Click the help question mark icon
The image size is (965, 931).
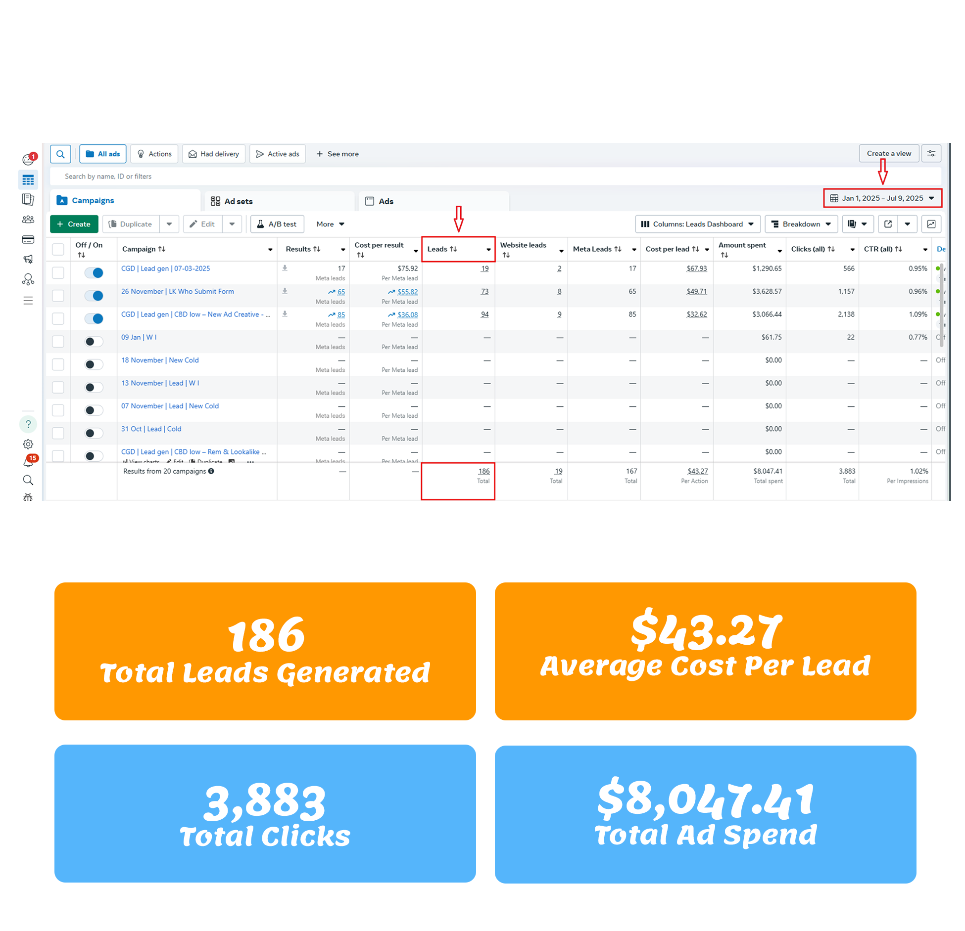[28, 424]
